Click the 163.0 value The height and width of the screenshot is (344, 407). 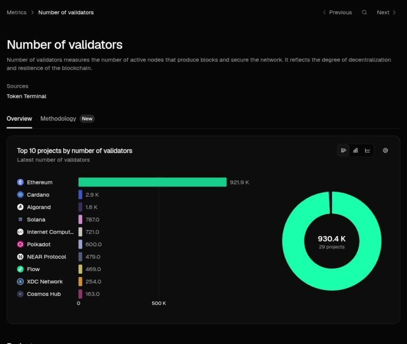tap(92, 294)
